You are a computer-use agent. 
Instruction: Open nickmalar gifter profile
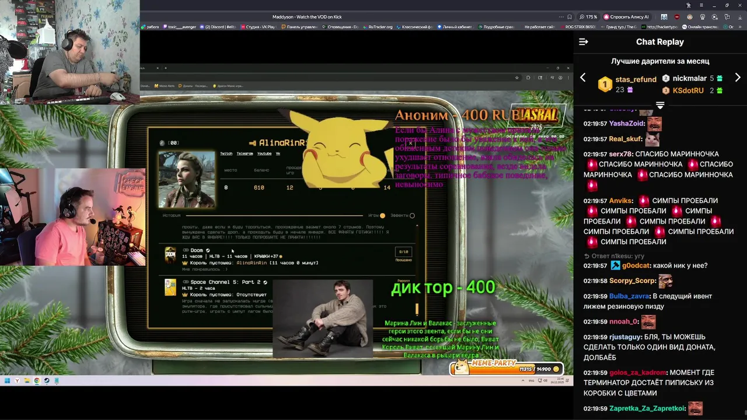click(689, 78)
